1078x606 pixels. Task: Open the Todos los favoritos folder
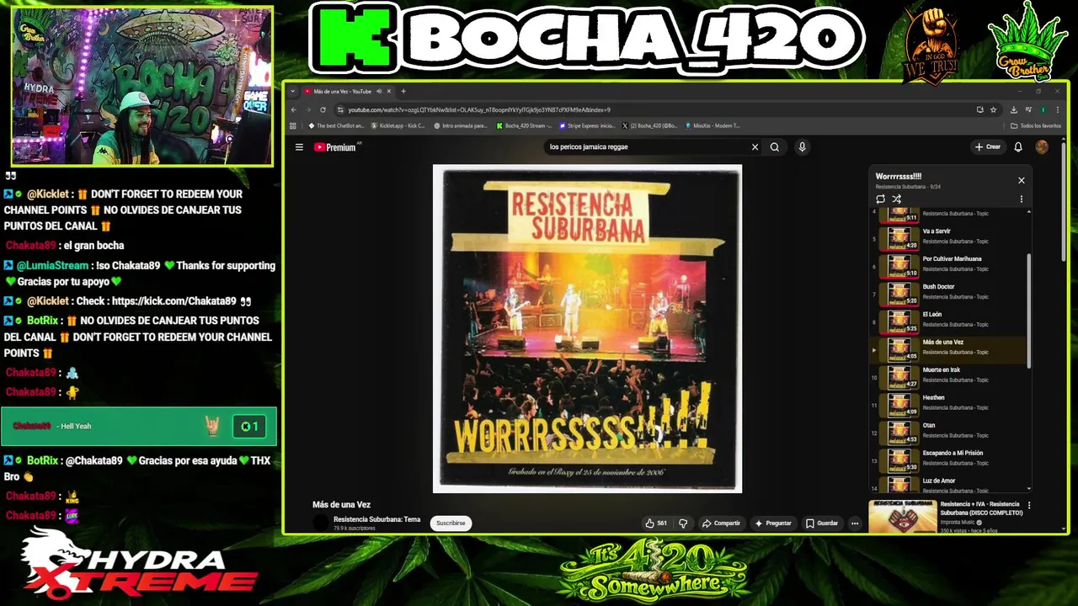coord(1036,125)
